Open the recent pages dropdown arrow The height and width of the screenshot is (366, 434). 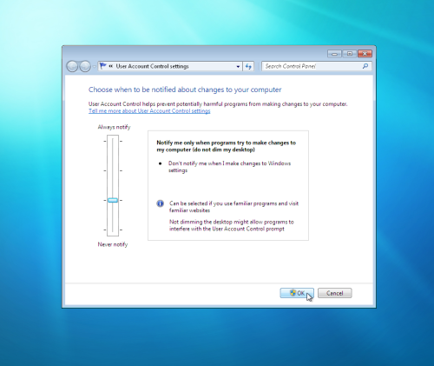[x=94, y=67]
